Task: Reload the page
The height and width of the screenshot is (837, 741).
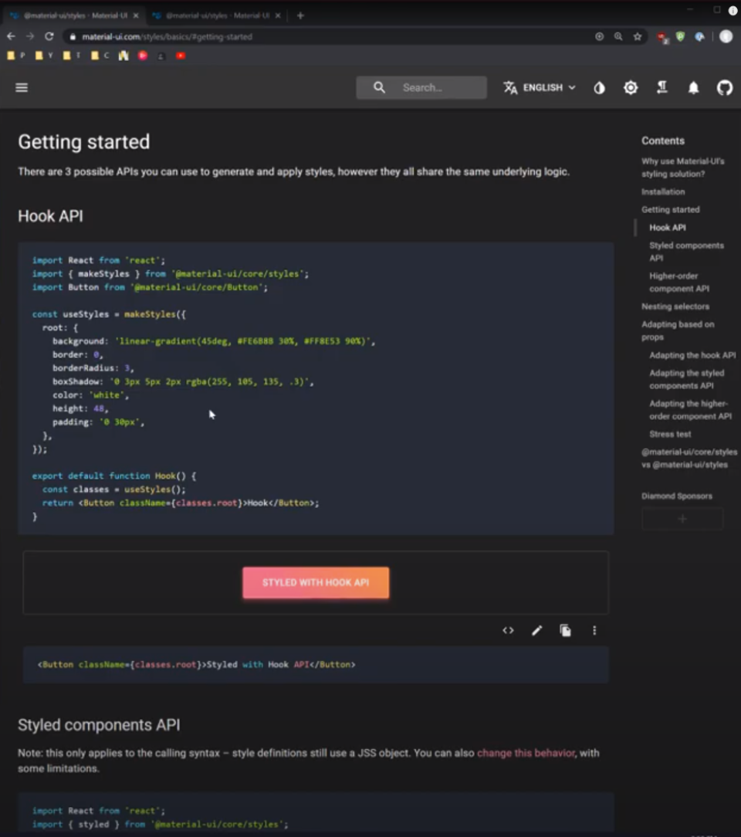Action: click(49, 36)
